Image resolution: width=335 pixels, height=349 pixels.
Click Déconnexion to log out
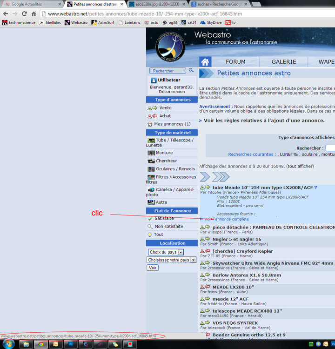coord(172,92)
